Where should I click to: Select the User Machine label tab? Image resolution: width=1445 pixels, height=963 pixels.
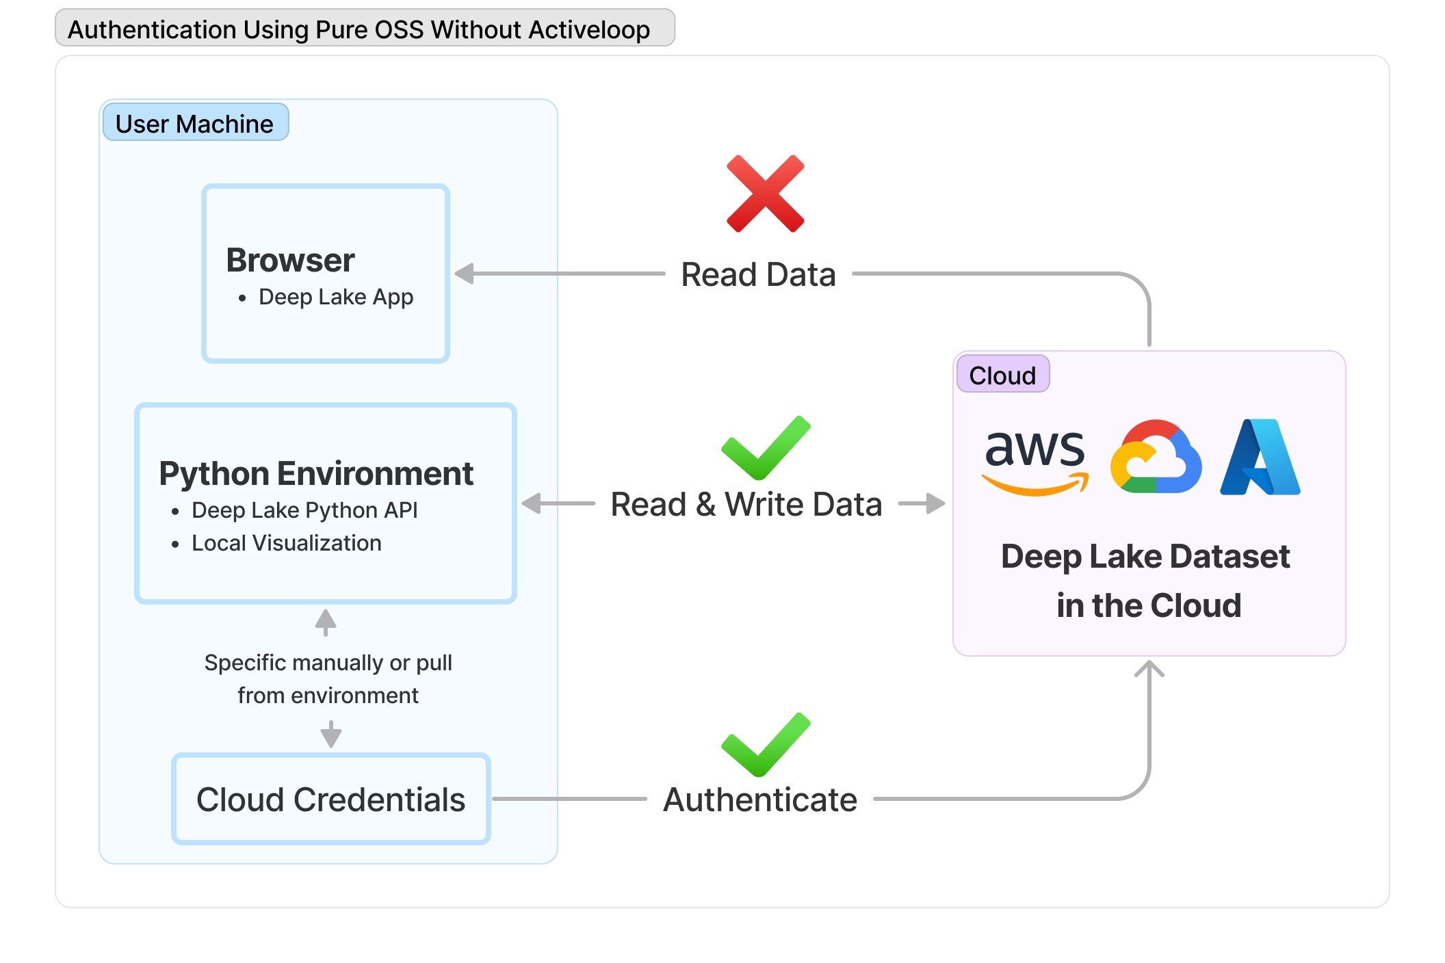195,123
